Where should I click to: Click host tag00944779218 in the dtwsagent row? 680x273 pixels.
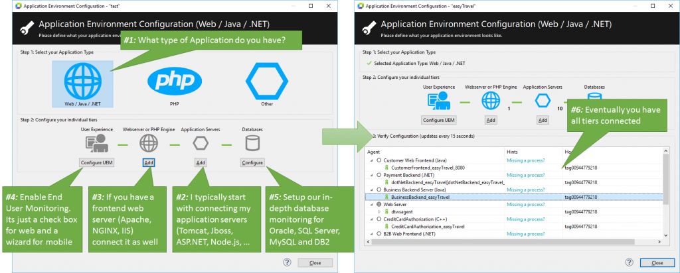click(x=580, y=211)
